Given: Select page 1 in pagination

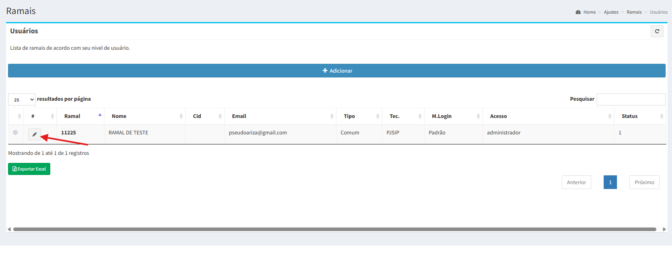Looking at the screenshot, I should click(610, 182).
